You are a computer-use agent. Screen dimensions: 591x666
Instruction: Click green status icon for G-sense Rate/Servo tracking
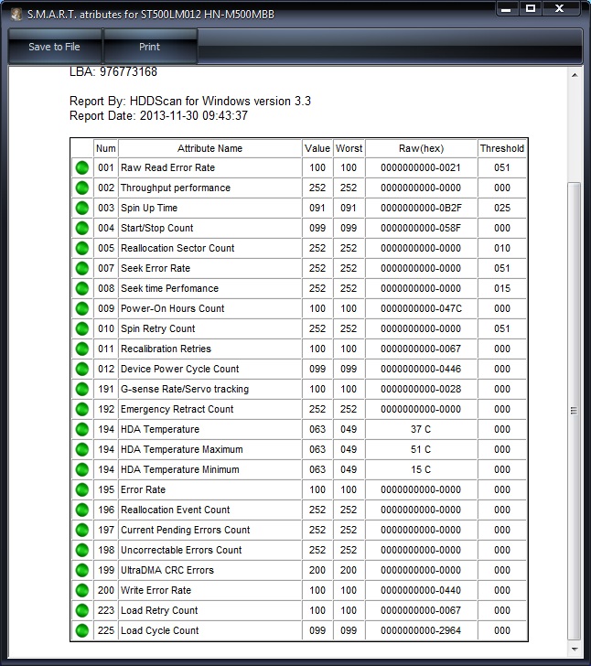(x=82, y=389)
